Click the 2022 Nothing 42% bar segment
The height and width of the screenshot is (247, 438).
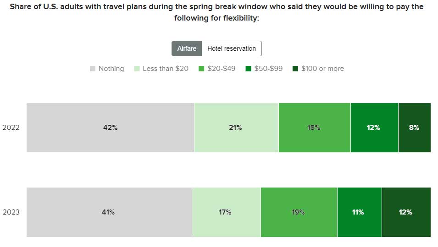110,128
